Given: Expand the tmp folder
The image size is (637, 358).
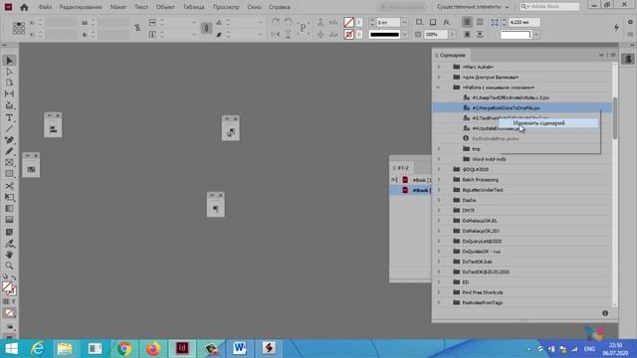Looking at the screenshot, I should click(x=439, y=149).
